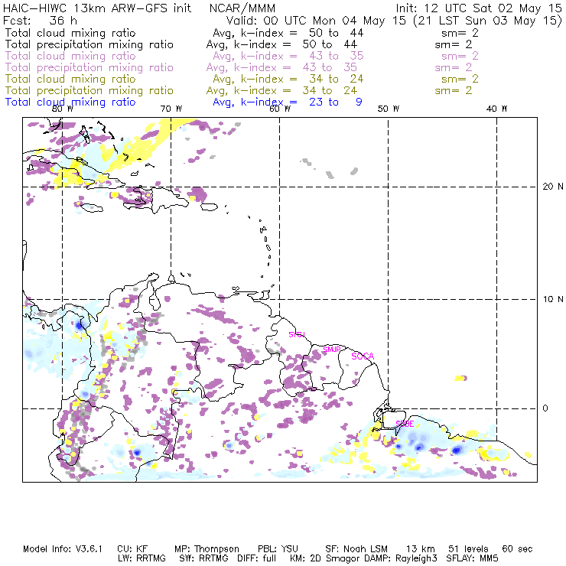Viewport: 566px width, 566px height.
Task: Click the purple "Total cloud mixing ratio" legend label
Action: click(x=70, y=56)
